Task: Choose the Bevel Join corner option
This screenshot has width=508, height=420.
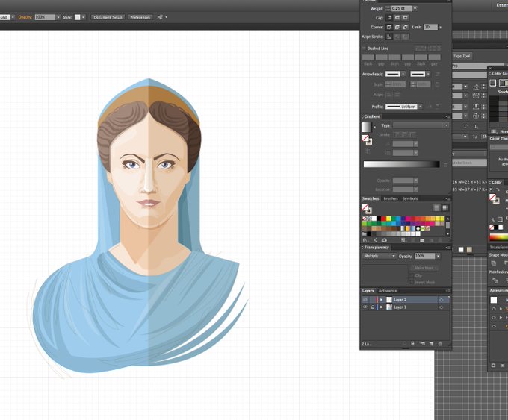Action: [406, 27]
